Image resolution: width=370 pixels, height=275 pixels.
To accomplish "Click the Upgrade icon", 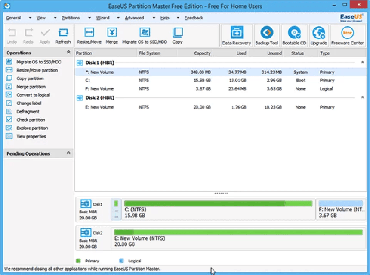I will [318, 35].
